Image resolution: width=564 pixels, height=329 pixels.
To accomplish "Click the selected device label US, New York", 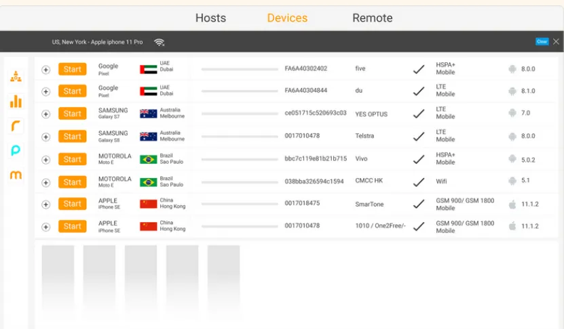I will (97, 42).
